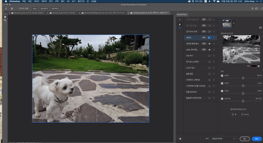Open the layer preview thumbnail dropdown arrow
The width and height of the screenshot is (263, 143).
234,23
